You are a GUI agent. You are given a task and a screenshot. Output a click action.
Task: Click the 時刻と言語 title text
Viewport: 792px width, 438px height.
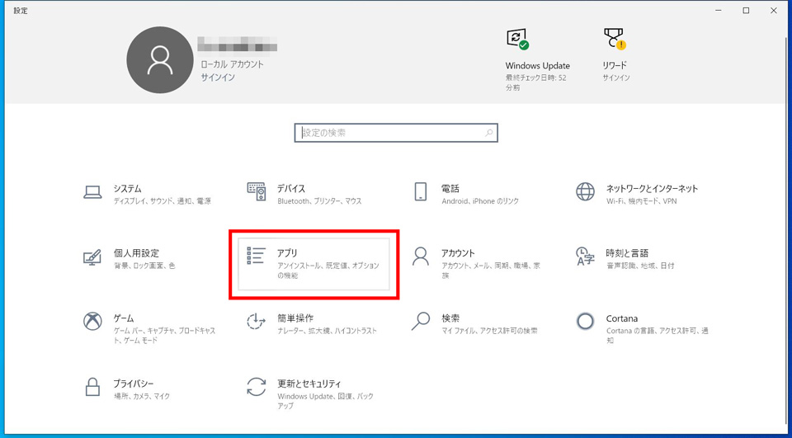coord(627,253)
